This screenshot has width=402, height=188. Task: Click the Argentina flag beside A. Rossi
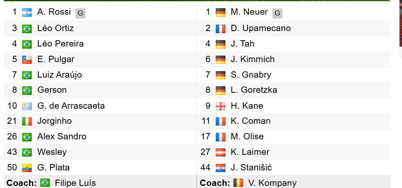click(x=27, y=13)
